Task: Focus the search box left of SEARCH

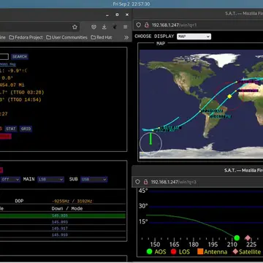Action: tap(4, 57)
